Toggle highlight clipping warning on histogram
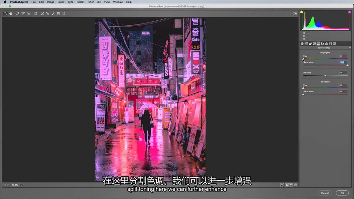Viewport: 354px width, 199px height. (350, 12)
